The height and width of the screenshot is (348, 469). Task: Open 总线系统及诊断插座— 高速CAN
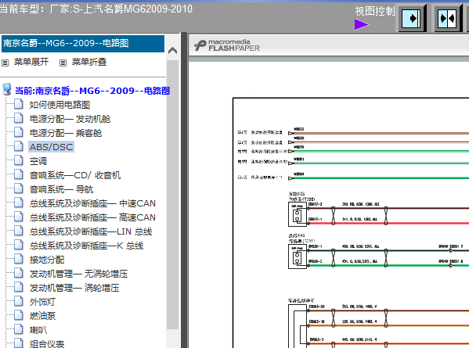point(92,217)
